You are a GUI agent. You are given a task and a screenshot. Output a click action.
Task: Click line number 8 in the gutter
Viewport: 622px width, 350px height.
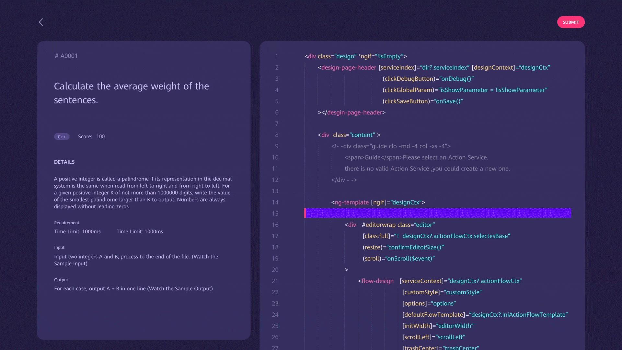[x=277, y=135]
